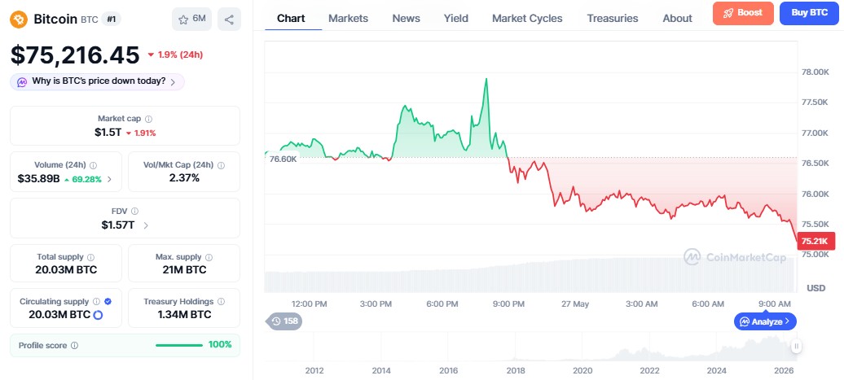Expand Volume (24h) details chevron
This screenshot has height=380, width=844.
click(x=110, y=180)
